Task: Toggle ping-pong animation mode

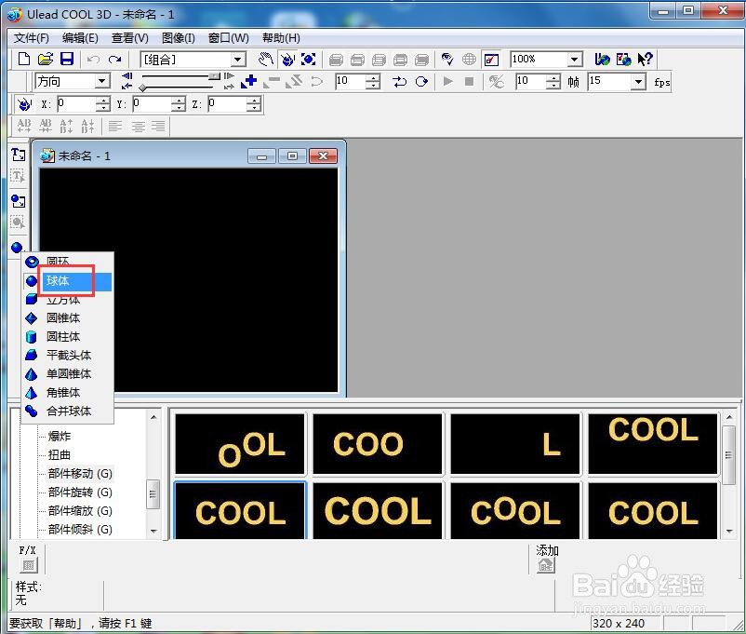Action: tap(400, 82)
